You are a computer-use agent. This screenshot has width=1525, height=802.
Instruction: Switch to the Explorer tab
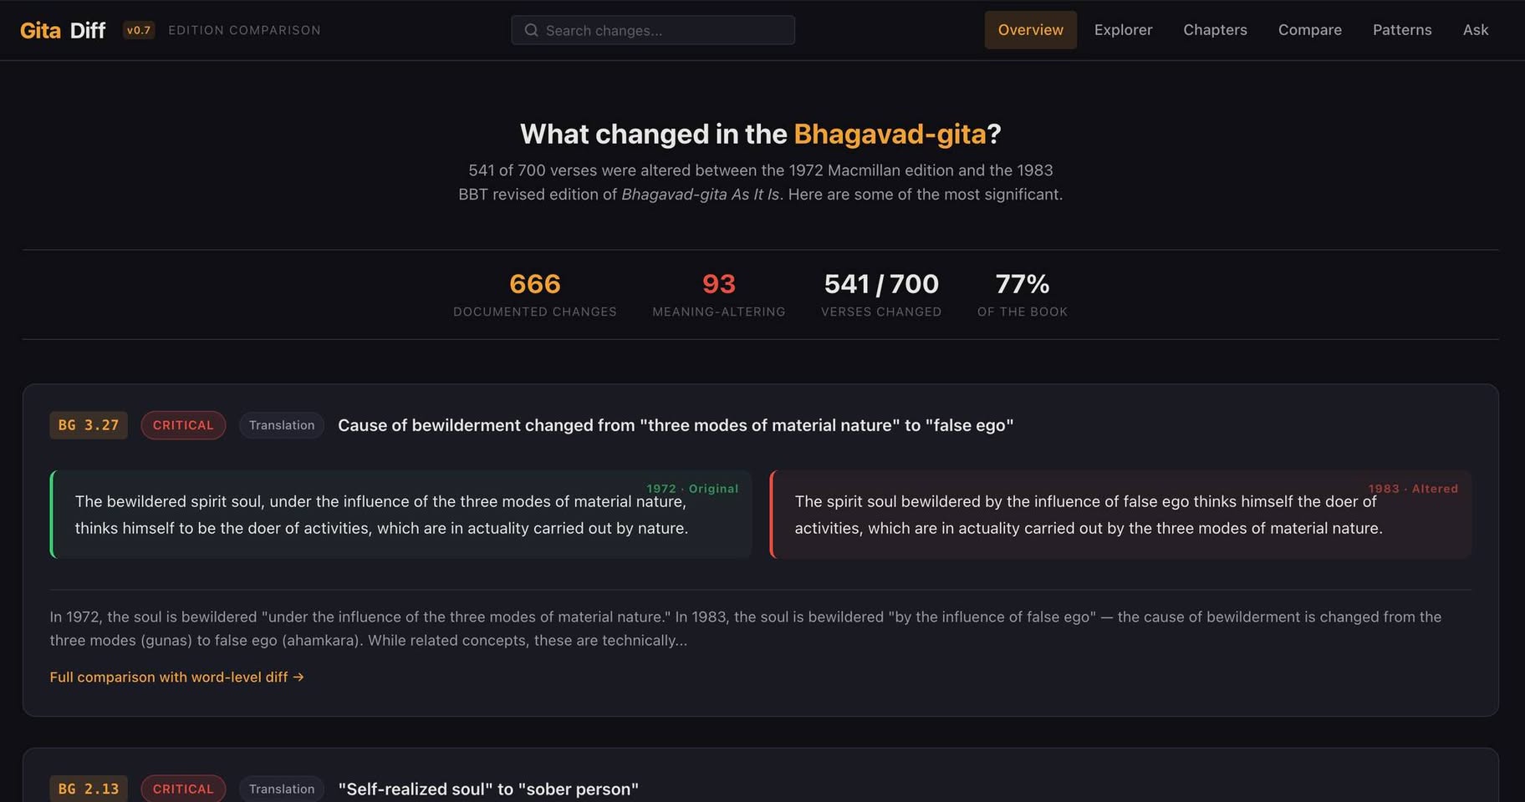[x=1123, y=30]
